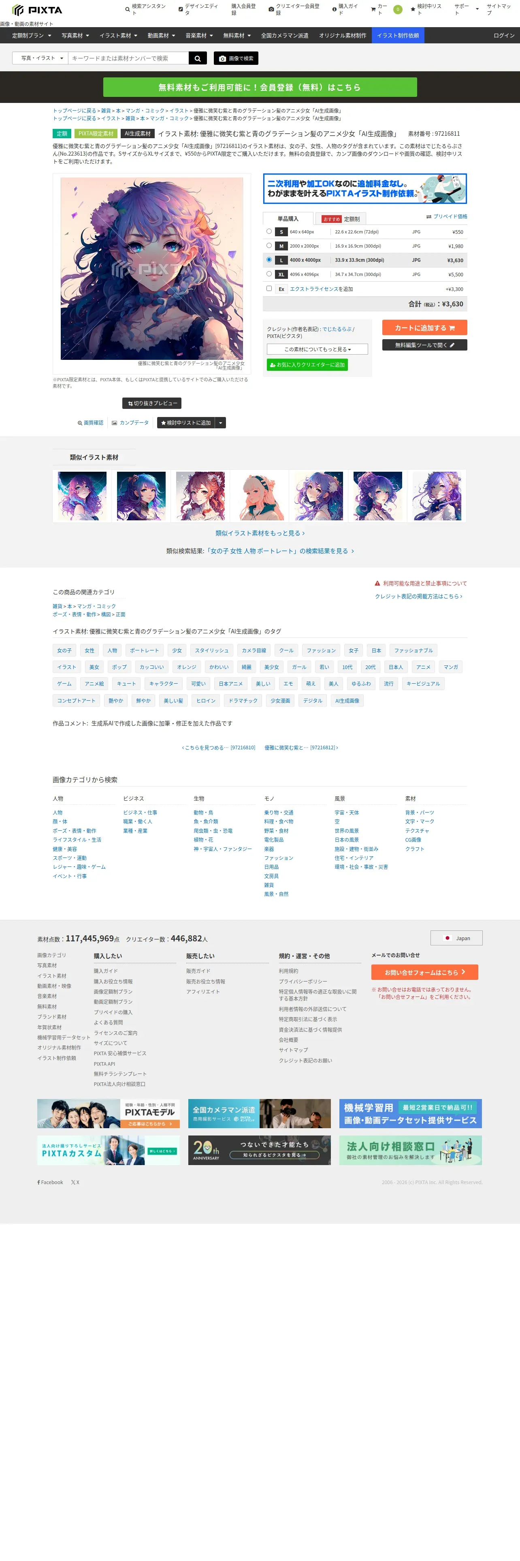
Task: Open the shopping cart icon in header
Action: [x=373, y=9]
